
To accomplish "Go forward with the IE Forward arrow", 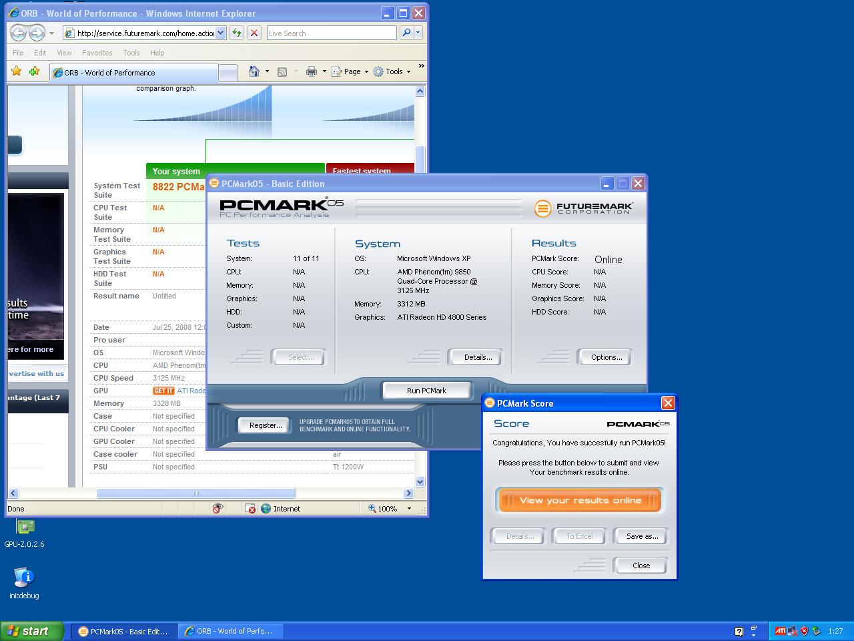I will pos(37,33).
